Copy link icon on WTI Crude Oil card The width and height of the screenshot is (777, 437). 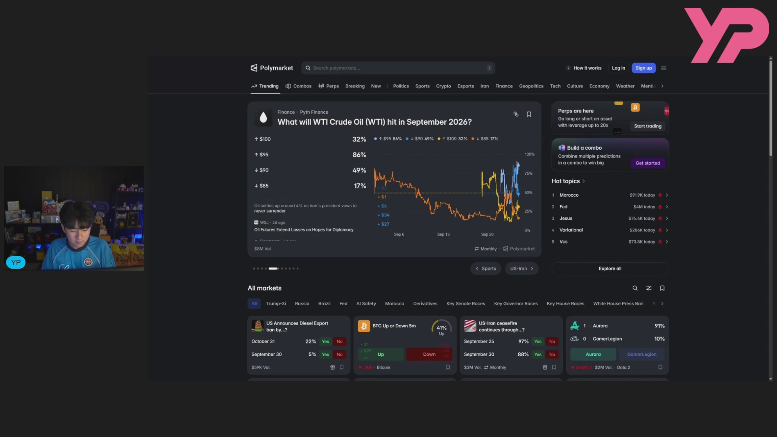pos(516,114)
